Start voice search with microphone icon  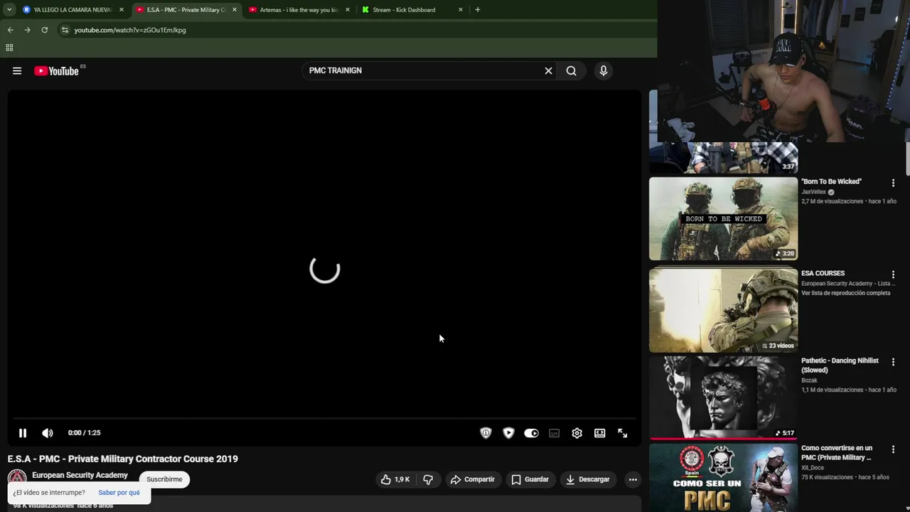coord(603,70)
